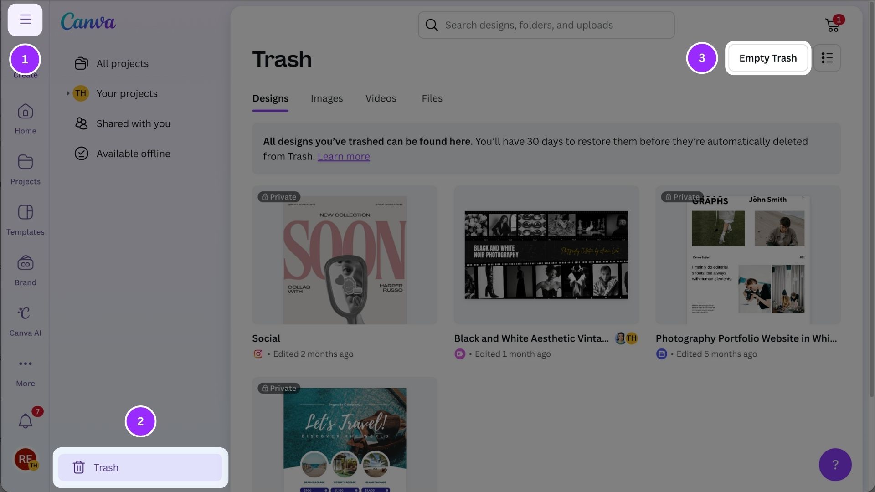Open the Projects sidebar icon

coord(25,169)
